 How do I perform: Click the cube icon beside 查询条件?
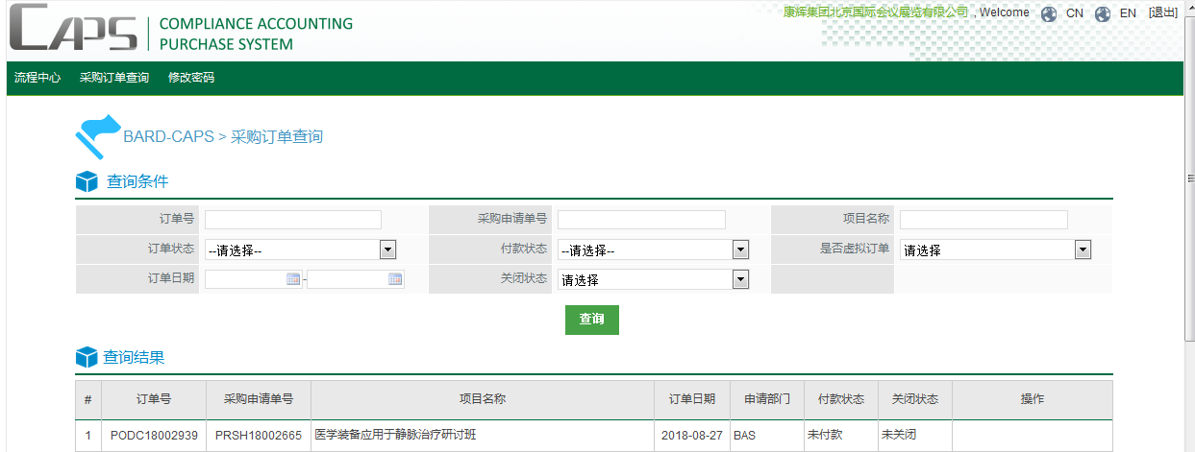point(87,181)
